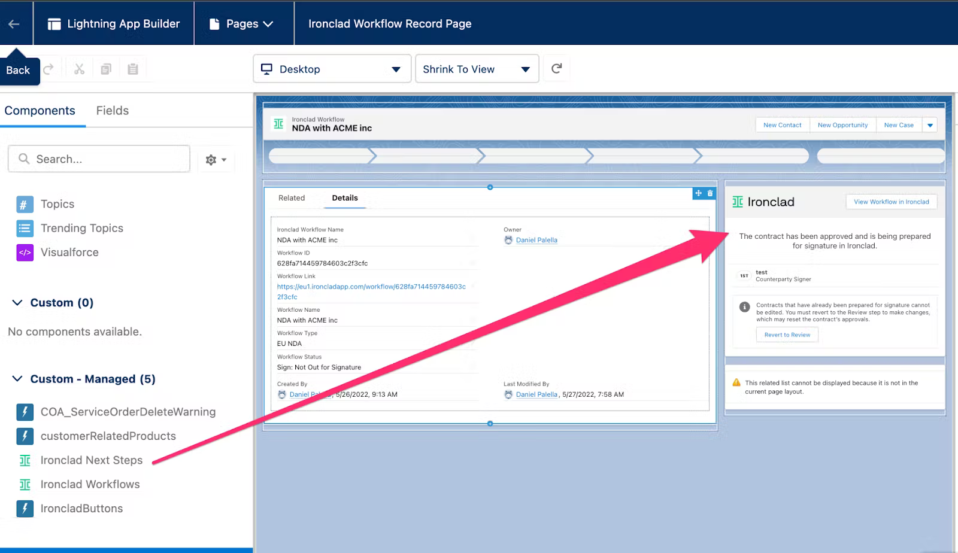958x553 pixels.
Task: Click the paste clipboard icon
Action: [x=133, y=69]
